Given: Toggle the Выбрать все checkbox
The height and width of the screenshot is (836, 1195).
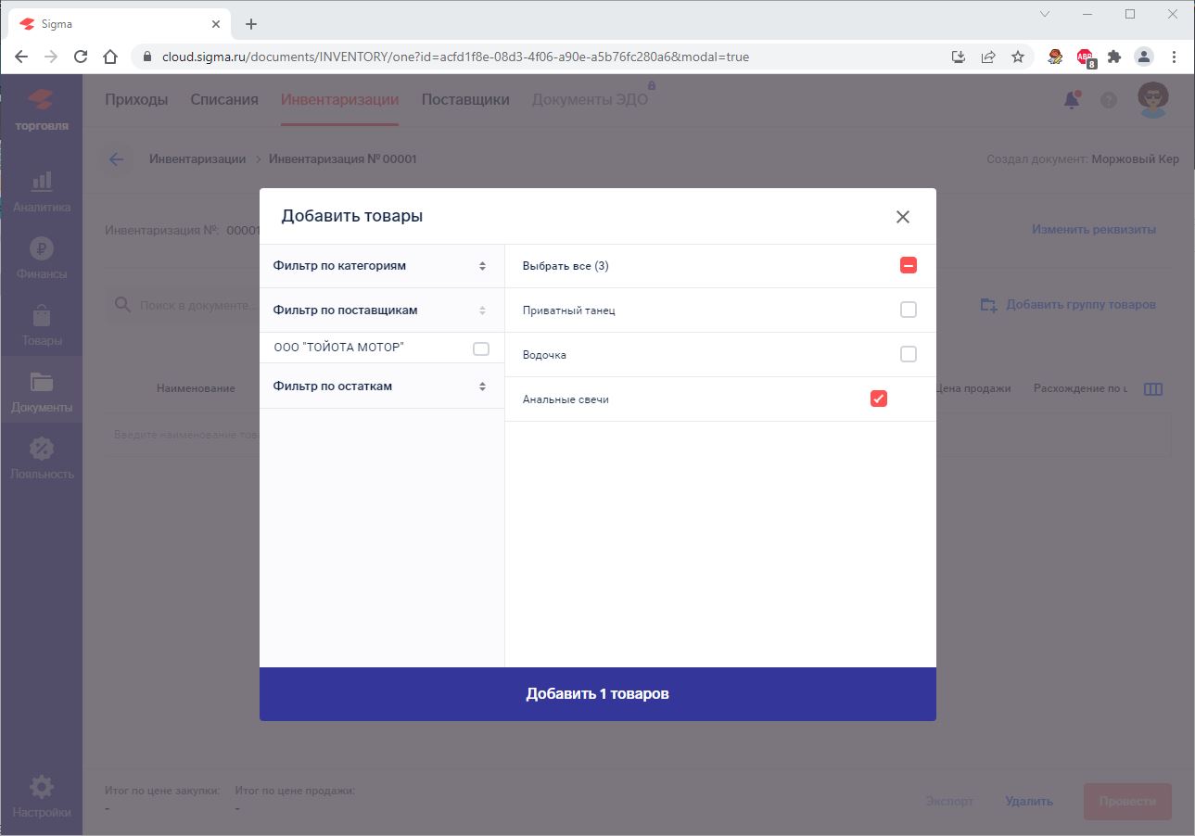Looking at the screenshot, I should coord(908,266).
